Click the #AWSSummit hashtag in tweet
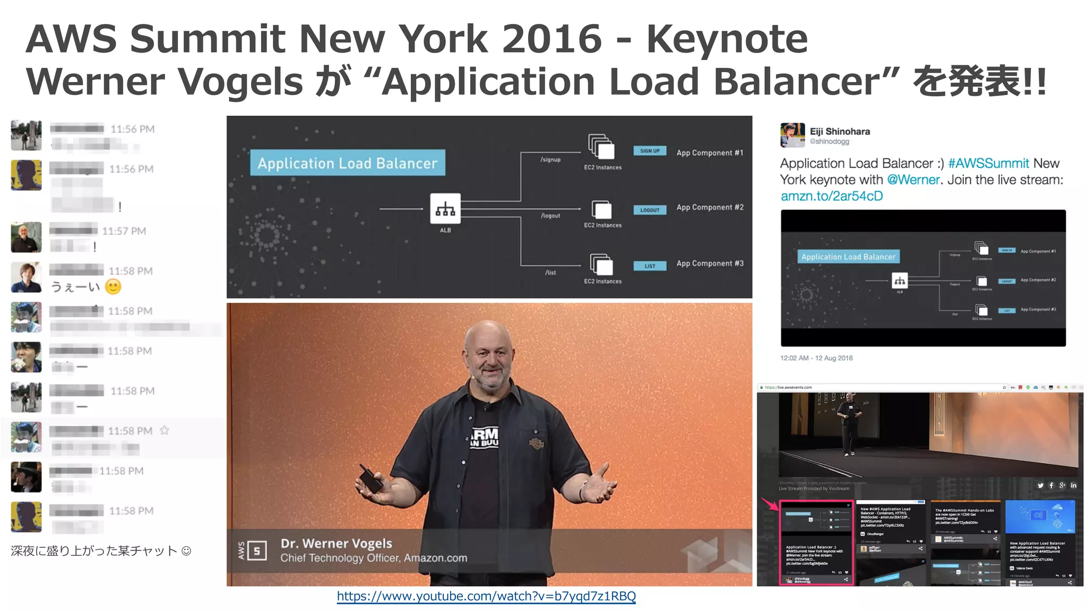This screenshot has width=1087, height=611. pyautogui.click(x=988, y=163)
